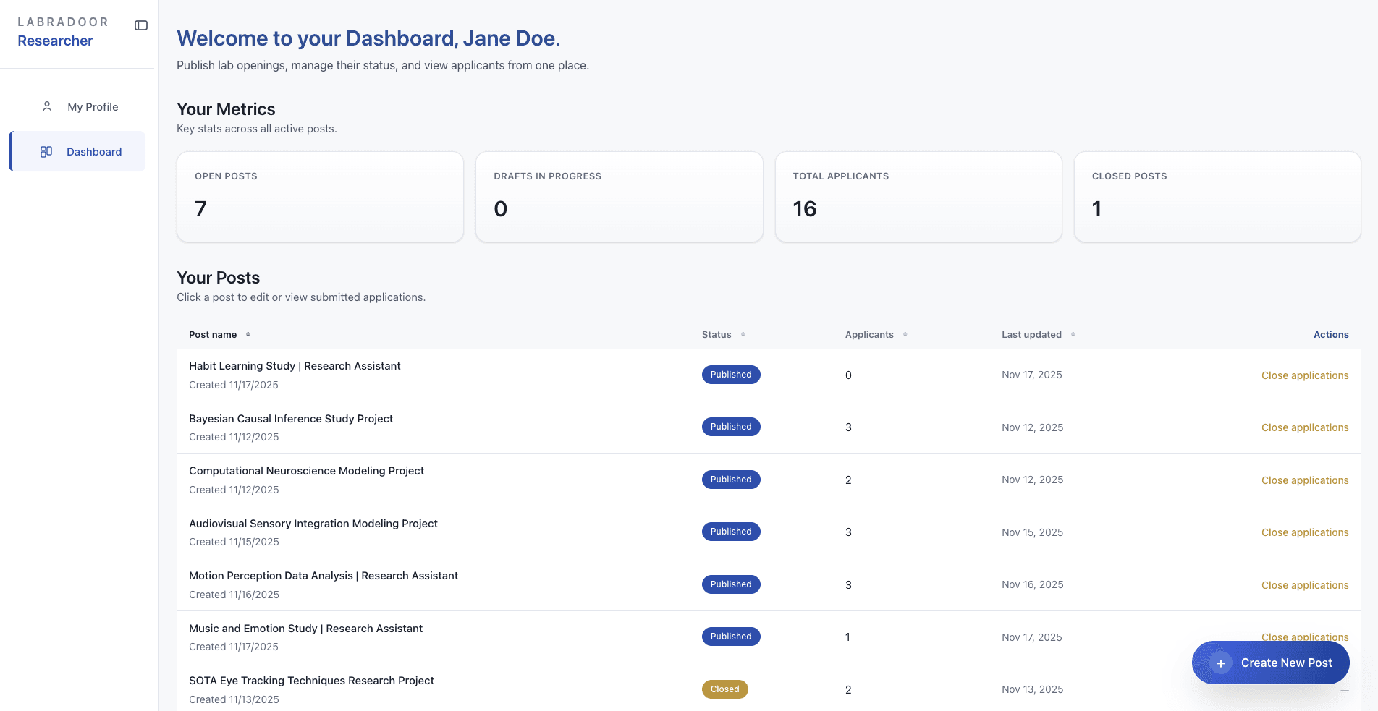Toggle the Published badge on Bayesian Causal Inference
Image resolution: width=1378 pixels, height=711 pixels.
(x=730, y=427)
